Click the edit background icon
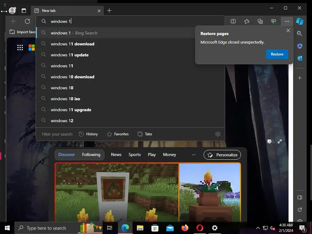This screenshot has width=312, height=234. click(269, 141)
